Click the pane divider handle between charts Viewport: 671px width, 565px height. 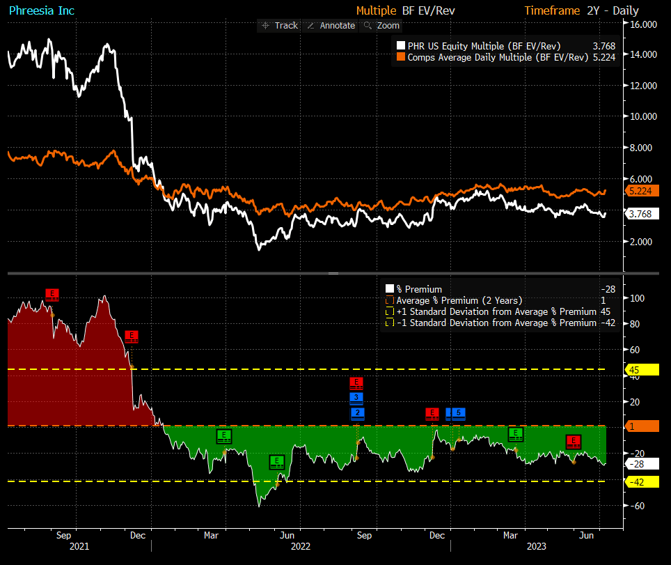click(x=333, y=273)
